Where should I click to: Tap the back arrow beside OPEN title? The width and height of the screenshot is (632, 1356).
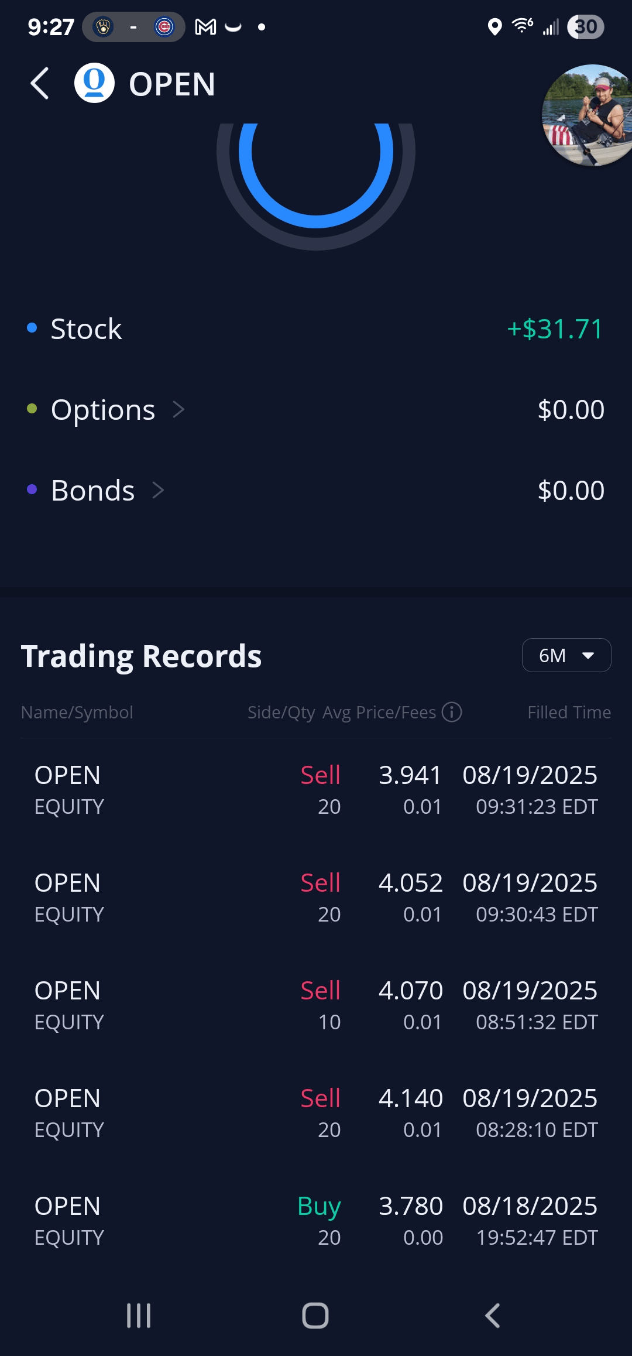[x=40, y=84]
